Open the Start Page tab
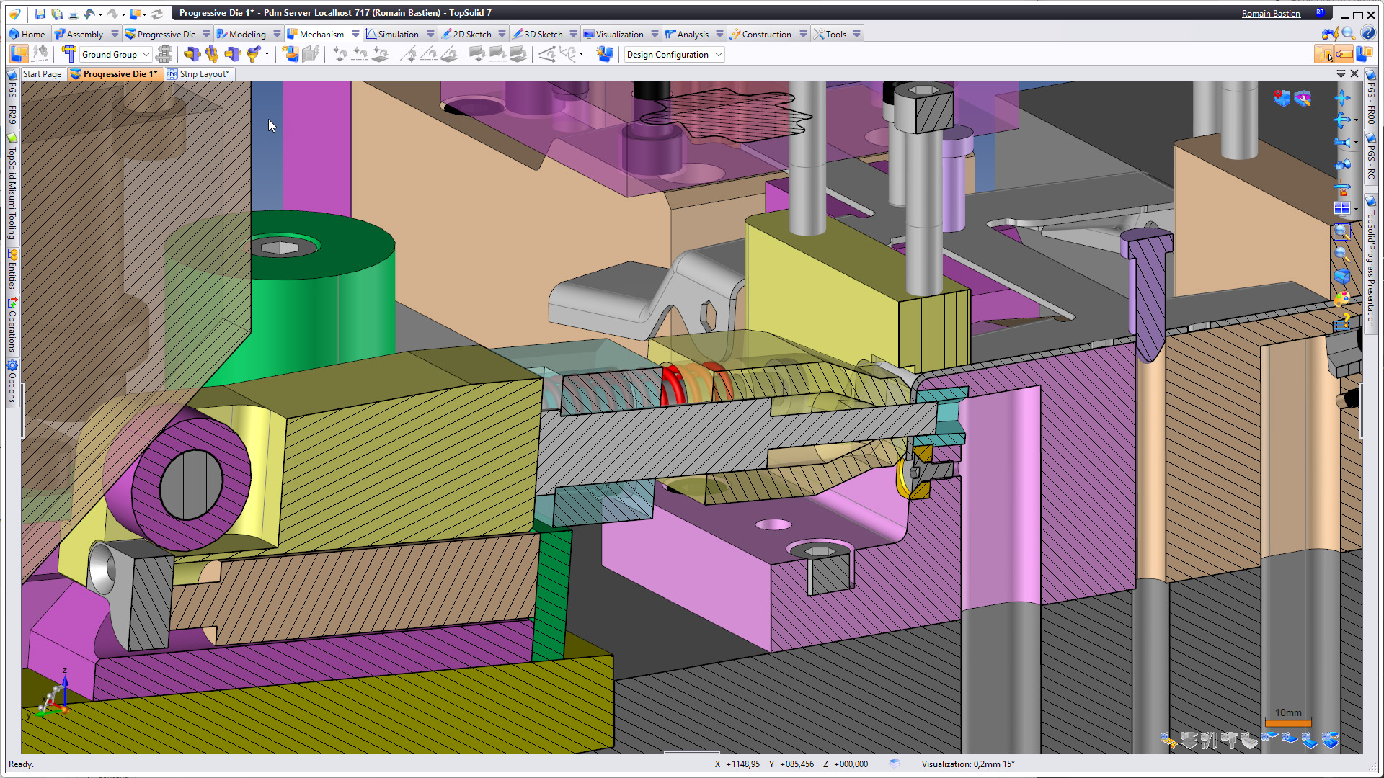 (42, 74)
